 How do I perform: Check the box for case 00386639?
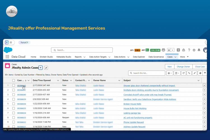pyautogui.click(x=13, y=99)
